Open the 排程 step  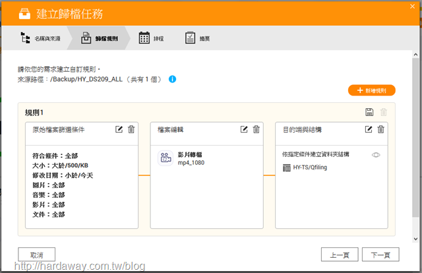click(x=151, y=38)
